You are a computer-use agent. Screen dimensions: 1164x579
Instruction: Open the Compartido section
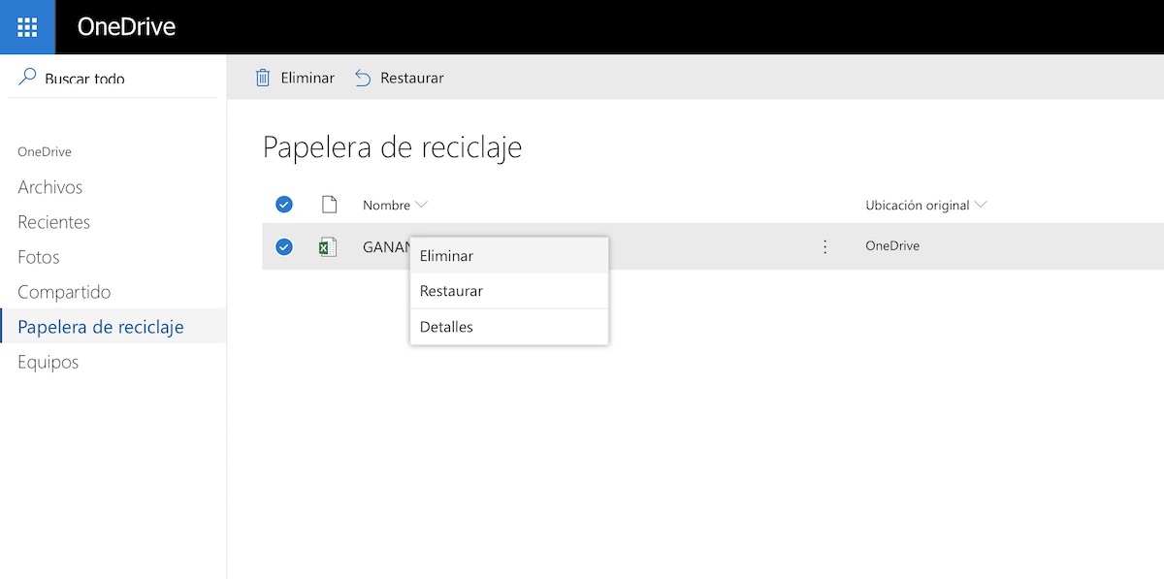[x=64, y=292]
